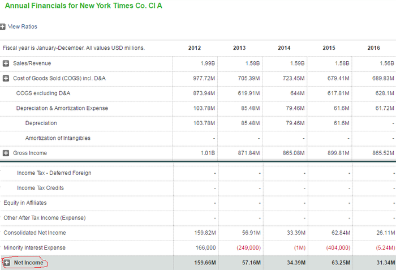Viewport: 396px width, 270px height.
Task: Click the Gross Income row label
Action: [x=30, y=153]
